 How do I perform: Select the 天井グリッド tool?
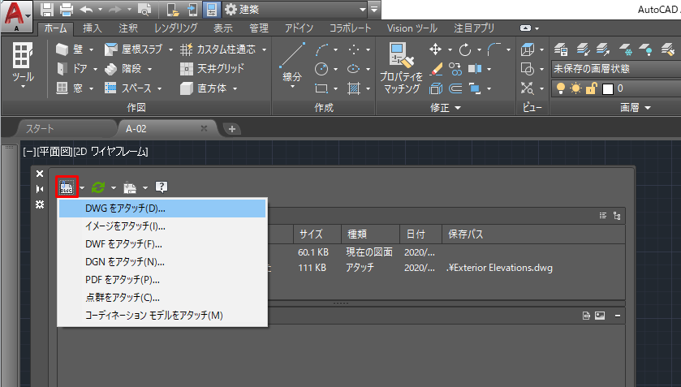click(x=213, y=69)
